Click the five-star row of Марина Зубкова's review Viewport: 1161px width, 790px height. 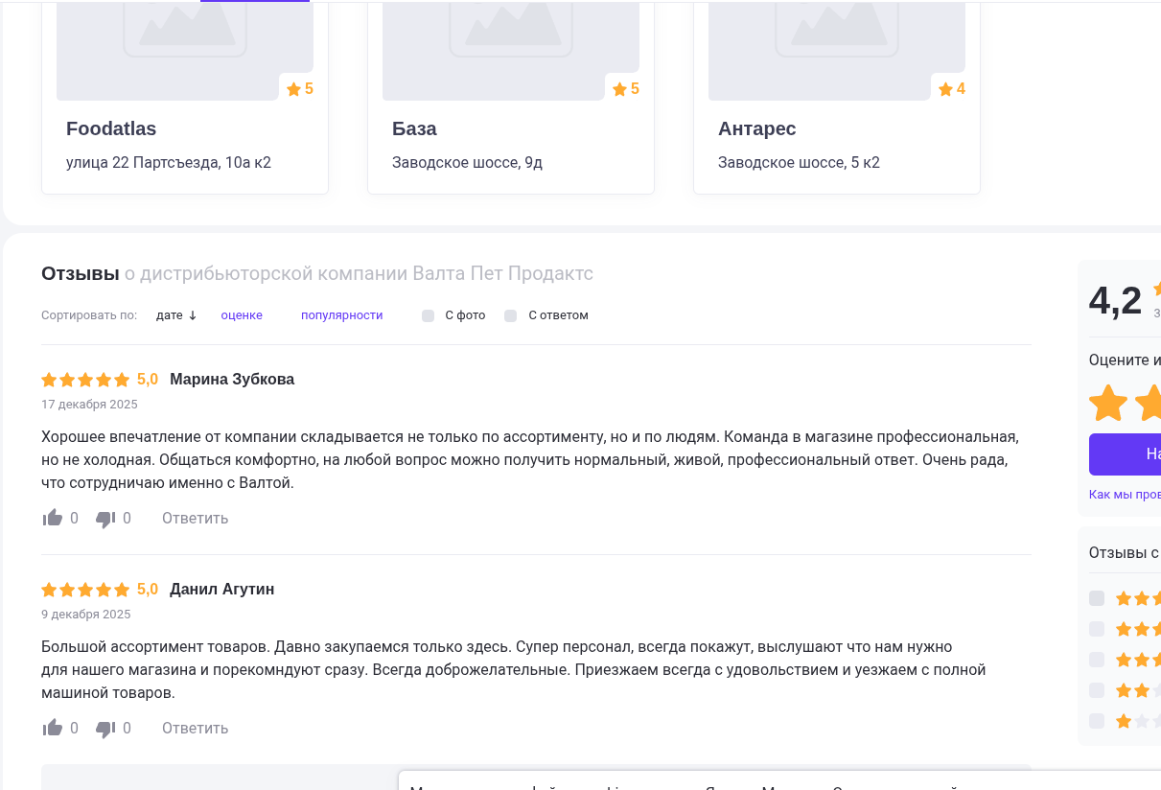(85, 380)
